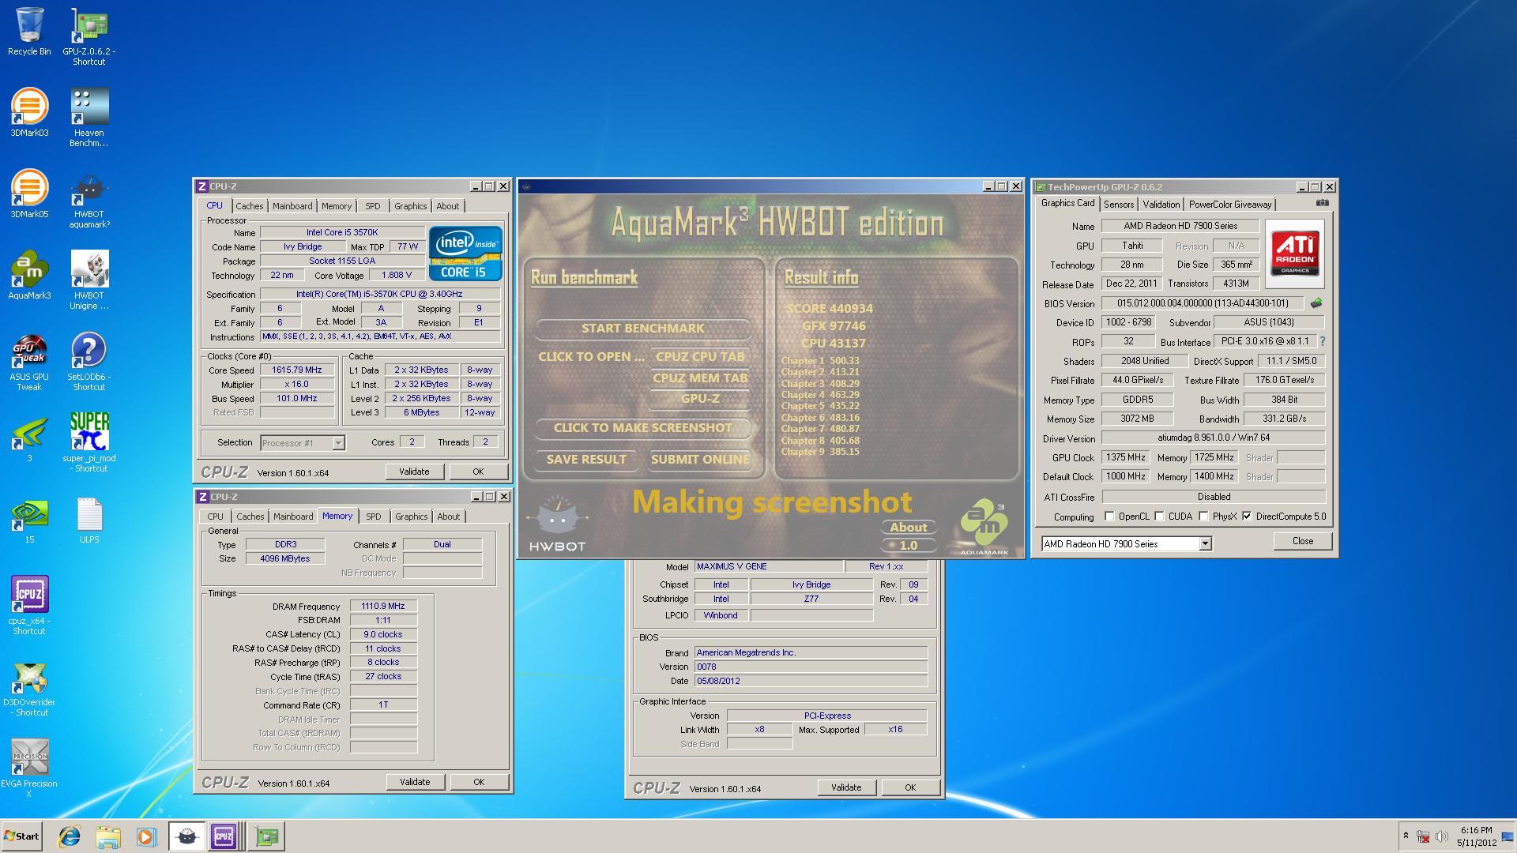Click Close button in GPU-Z
Screen dimensions: 1517x853
1303,541
